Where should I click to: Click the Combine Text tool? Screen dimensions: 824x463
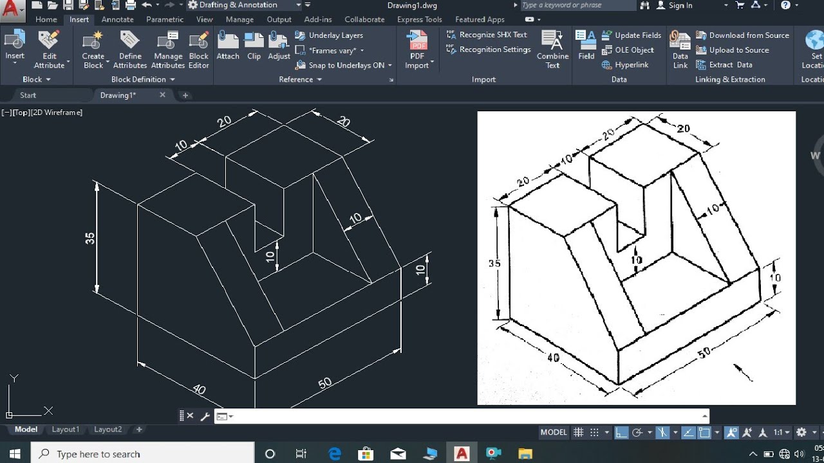click(x=552, y=50)
